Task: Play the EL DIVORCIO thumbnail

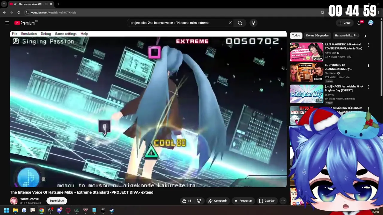Action: pos(306,72)
